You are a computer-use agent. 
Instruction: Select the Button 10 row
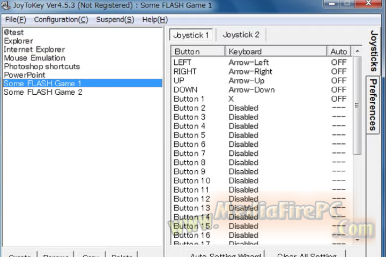pos(262,181)
